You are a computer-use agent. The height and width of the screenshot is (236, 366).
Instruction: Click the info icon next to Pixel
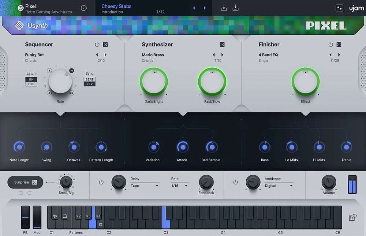click(84, 8)
